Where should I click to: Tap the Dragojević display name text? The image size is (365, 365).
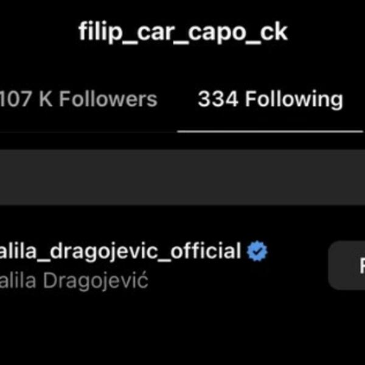pos(96,280)
